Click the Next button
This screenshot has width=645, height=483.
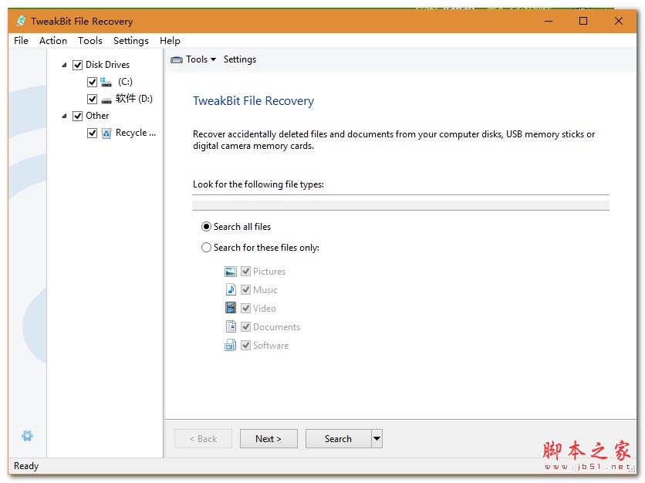click(268, 438)
